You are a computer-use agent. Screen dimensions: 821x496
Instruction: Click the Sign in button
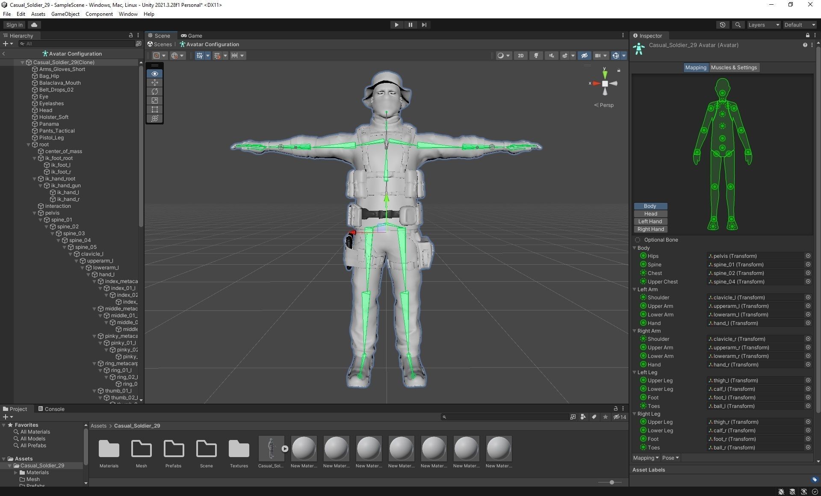15,25
